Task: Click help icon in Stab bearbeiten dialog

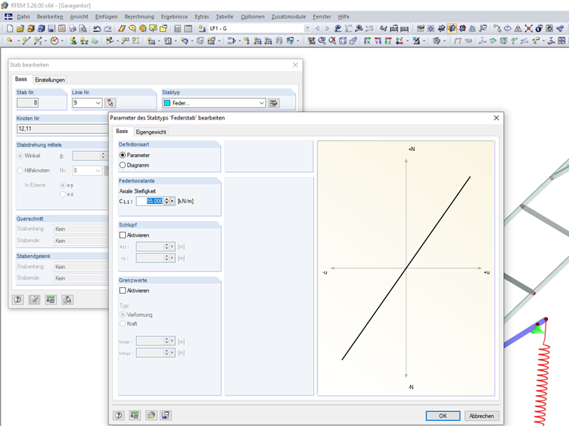Action: (x=18, y=300)
